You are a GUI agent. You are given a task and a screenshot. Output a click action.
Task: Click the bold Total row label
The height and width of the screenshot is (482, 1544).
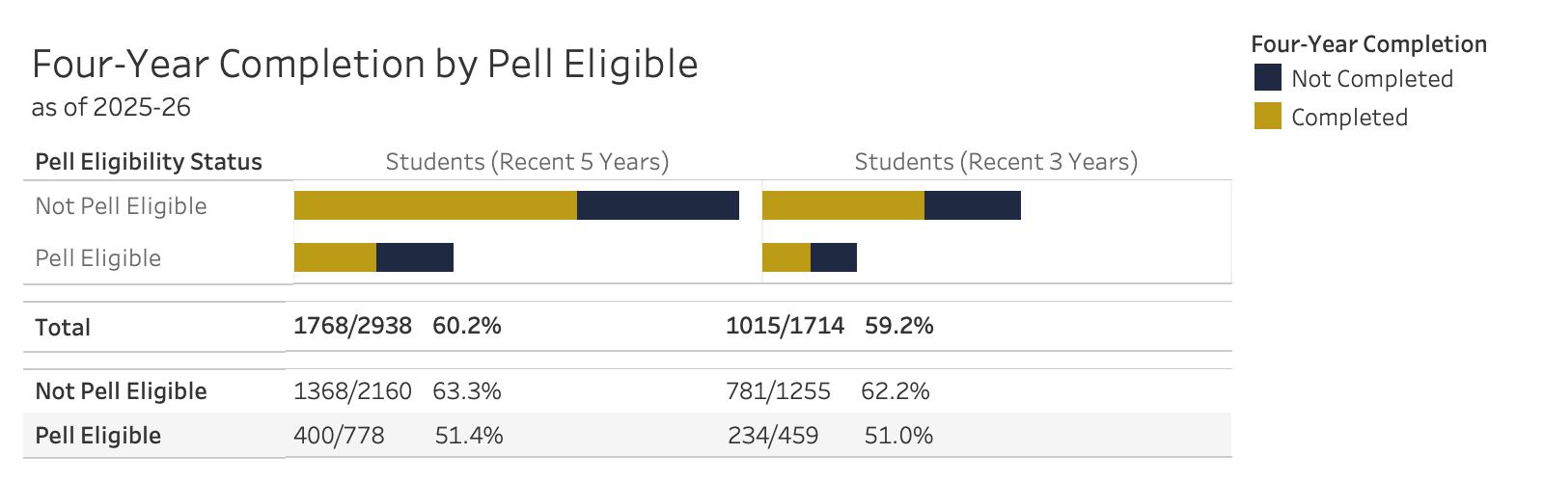[x=63, y=327]
